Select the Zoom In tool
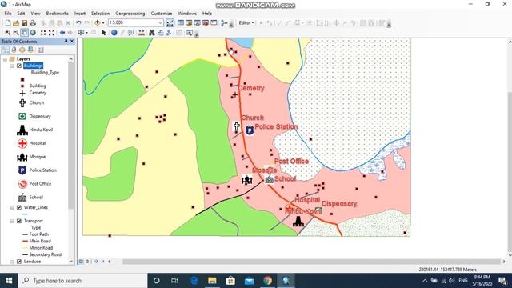Image resolution: width=512 pixels, height=288 pixels. click(7, 33)
